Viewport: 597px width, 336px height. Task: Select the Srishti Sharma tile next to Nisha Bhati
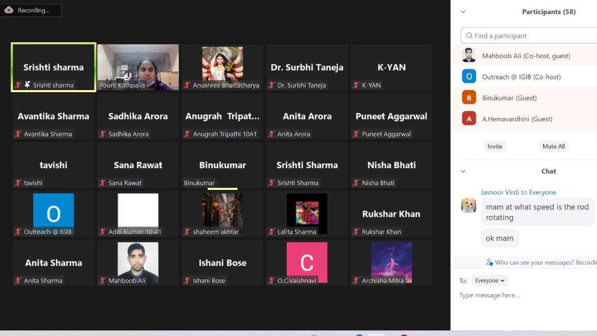307,165
